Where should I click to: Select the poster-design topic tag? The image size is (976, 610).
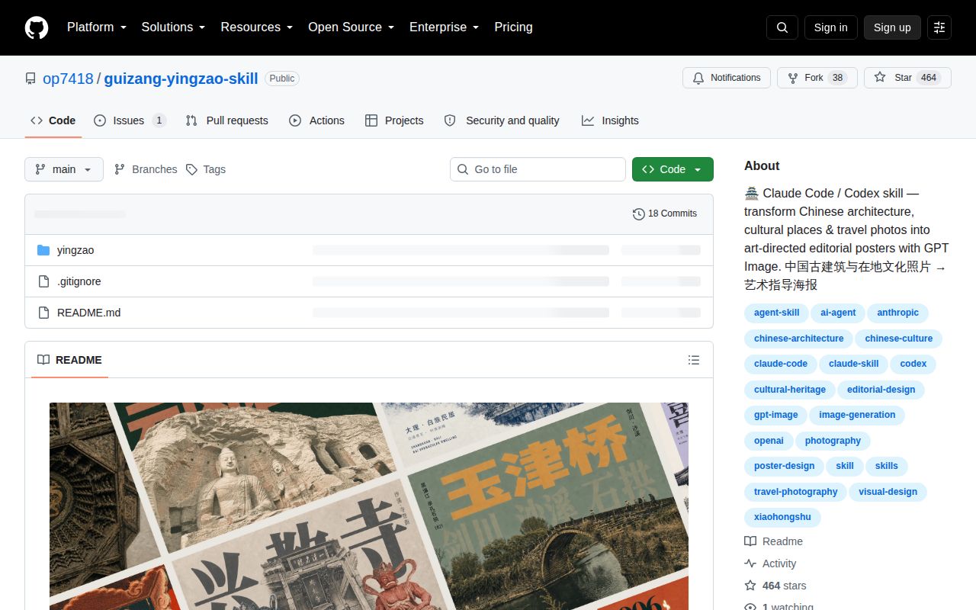[x=784, y=466]
